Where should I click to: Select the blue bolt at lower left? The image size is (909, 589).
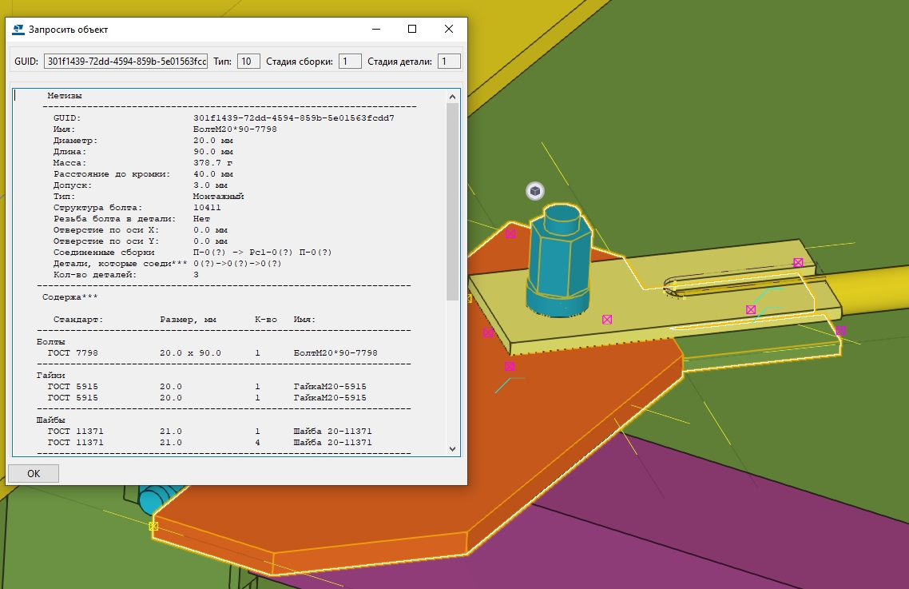coord(149,499)
